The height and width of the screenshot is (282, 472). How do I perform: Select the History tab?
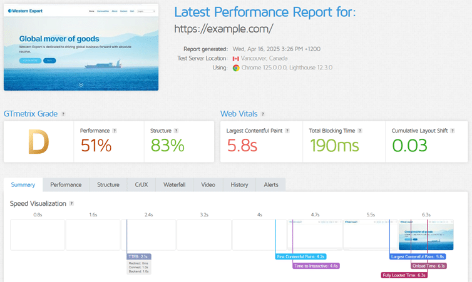pyautogui.click(x=239, y=184)
